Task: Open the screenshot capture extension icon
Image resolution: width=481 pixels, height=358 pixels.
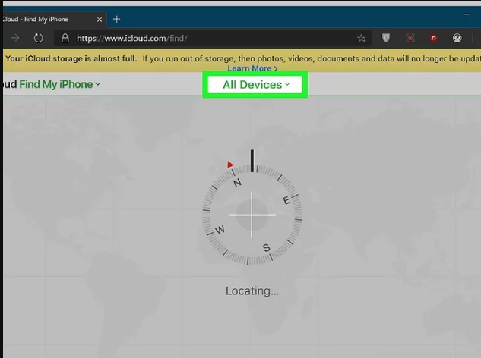Action: [x=410, y=38]
